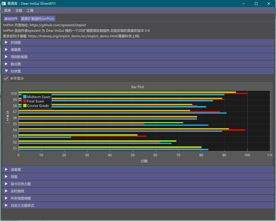Expand the 饼图 section

click(x=138, y=177)
